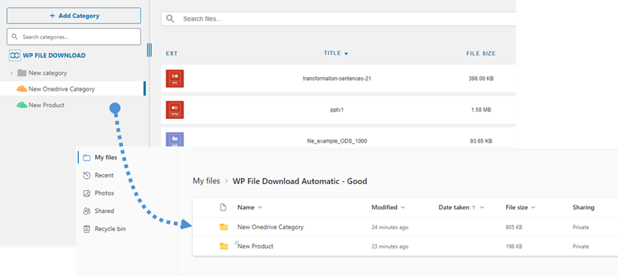
Task: Go to My files breadcrumb link
Action: [x=206, y=181]
